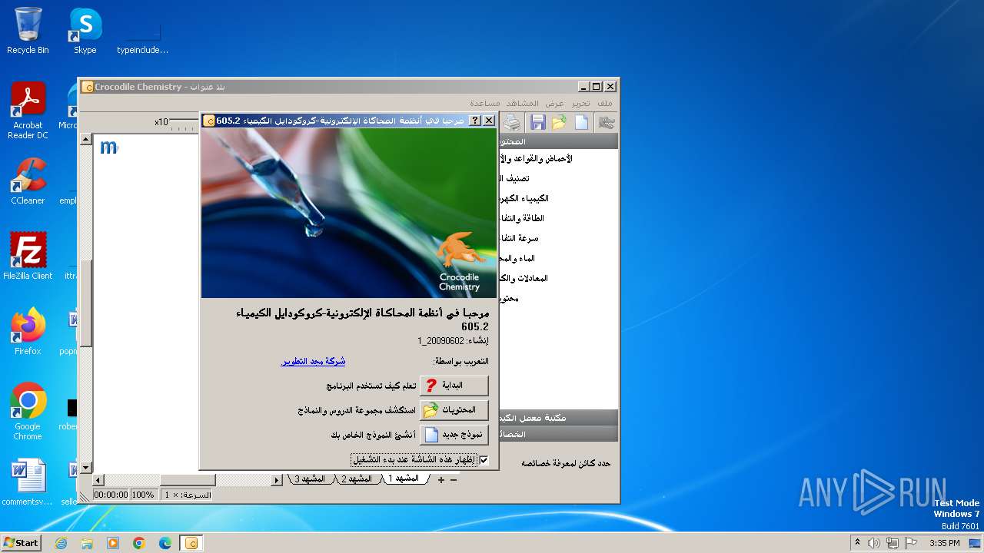The image size is (984, 553).
Task: Click the حدد كائن لمعرفة خصائصه hint text
Action: (x=566, y=463)
